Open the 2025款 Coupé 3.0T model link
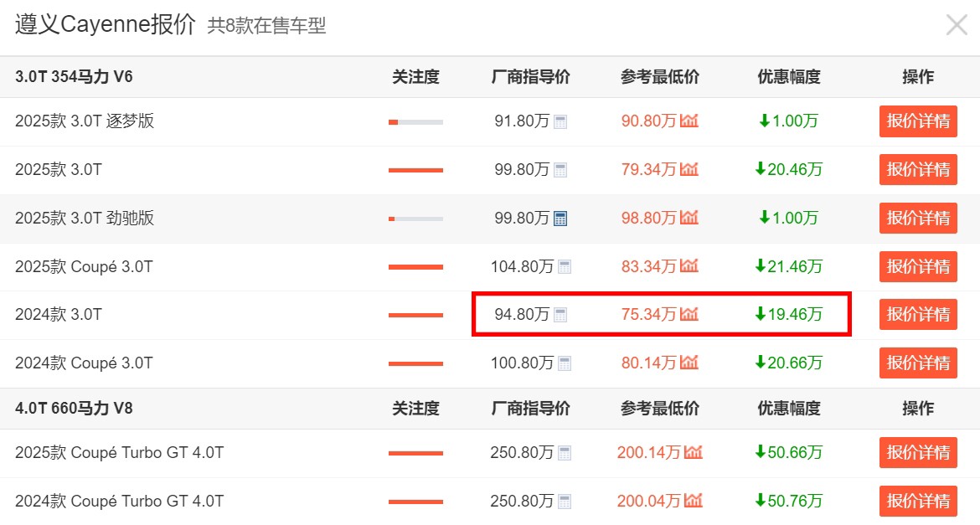Image resolution: width=980 pixels, height=525 pixels. click(x=84, y=266)
